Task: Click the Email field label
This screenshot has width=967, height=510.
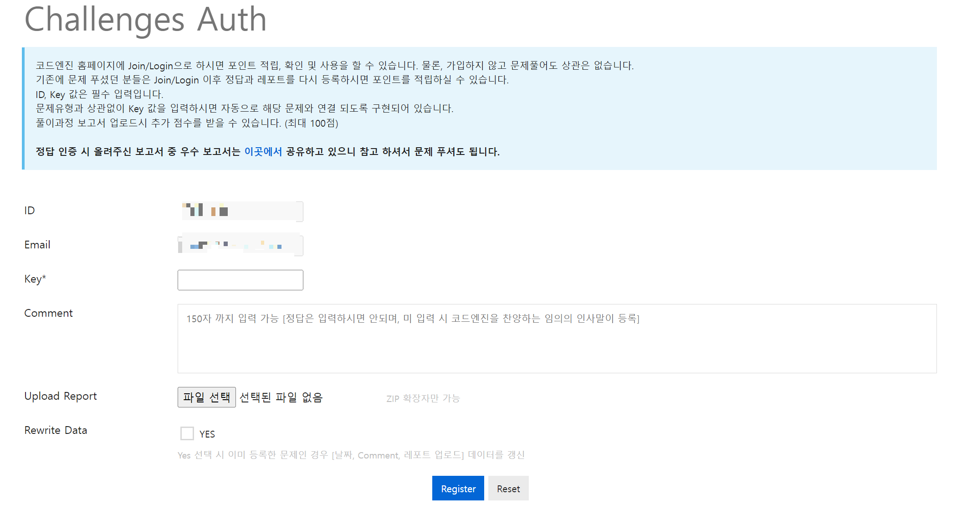Action: tap(37, 245)
